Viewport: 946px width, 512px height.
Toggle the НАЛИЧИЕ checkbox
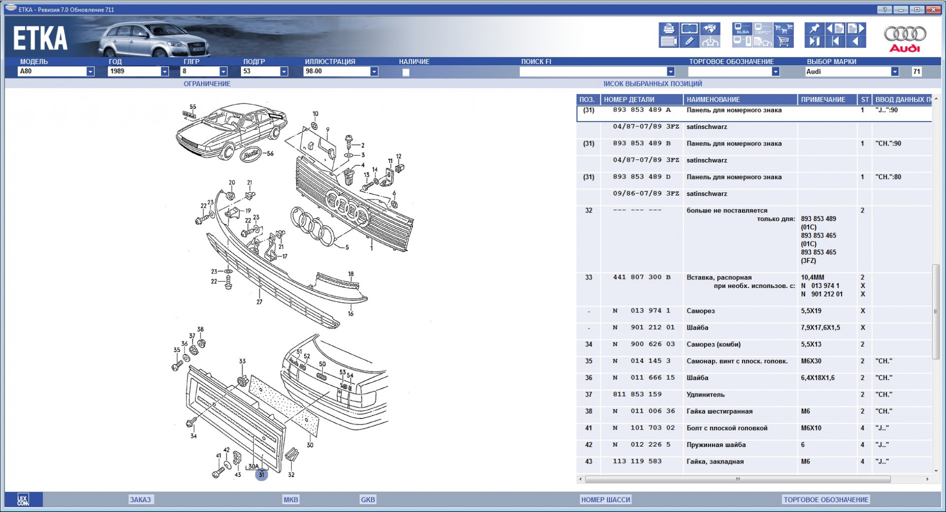coord(406,72)
